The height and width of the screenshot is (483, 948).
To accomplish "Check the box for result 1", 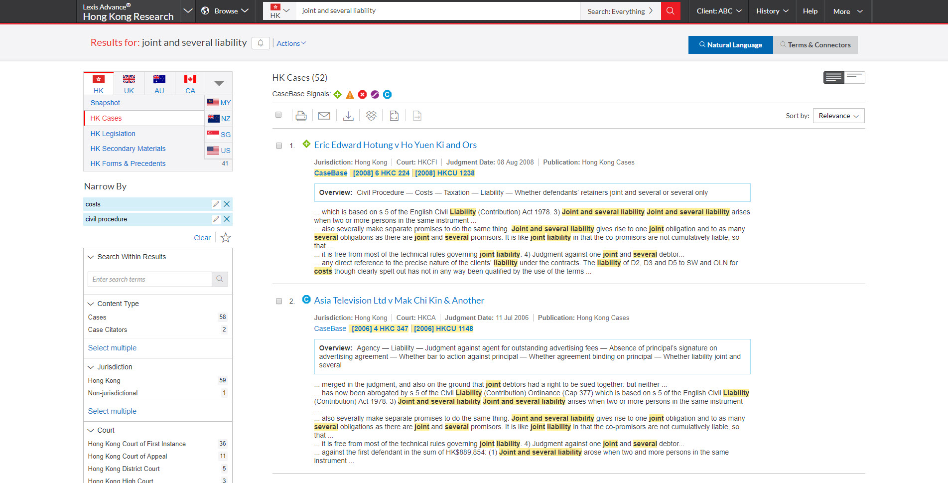I will click(279, 146).
